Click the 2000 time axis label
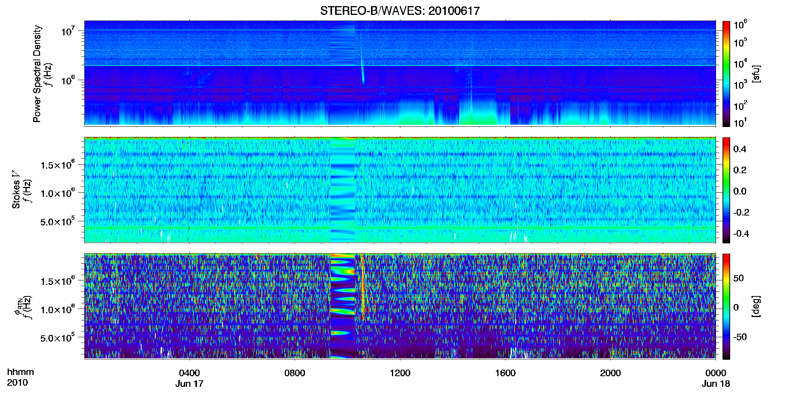 click(610, 373)
